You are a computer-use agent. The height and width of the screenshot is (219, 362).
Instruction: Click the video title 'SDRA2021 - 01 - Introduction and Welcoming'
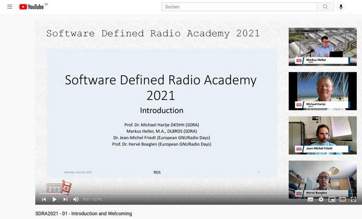pyautogui.click(x=84, y=214)
